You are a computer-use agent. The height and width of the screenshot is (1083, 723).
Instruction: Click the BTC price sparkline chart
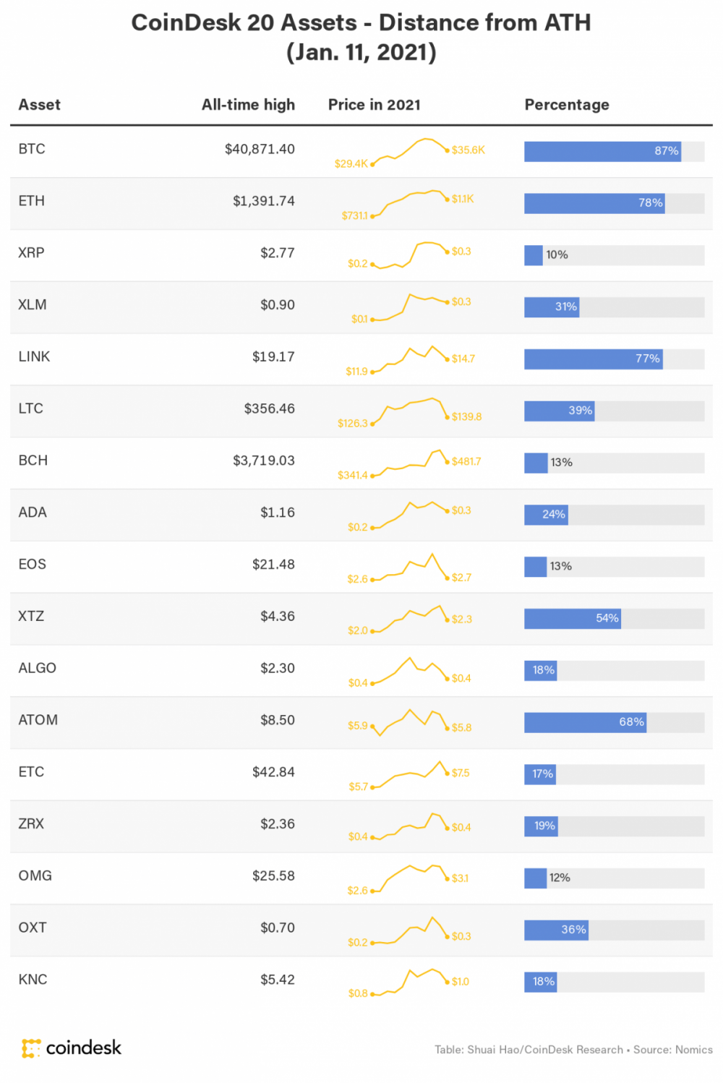(410, 152)
